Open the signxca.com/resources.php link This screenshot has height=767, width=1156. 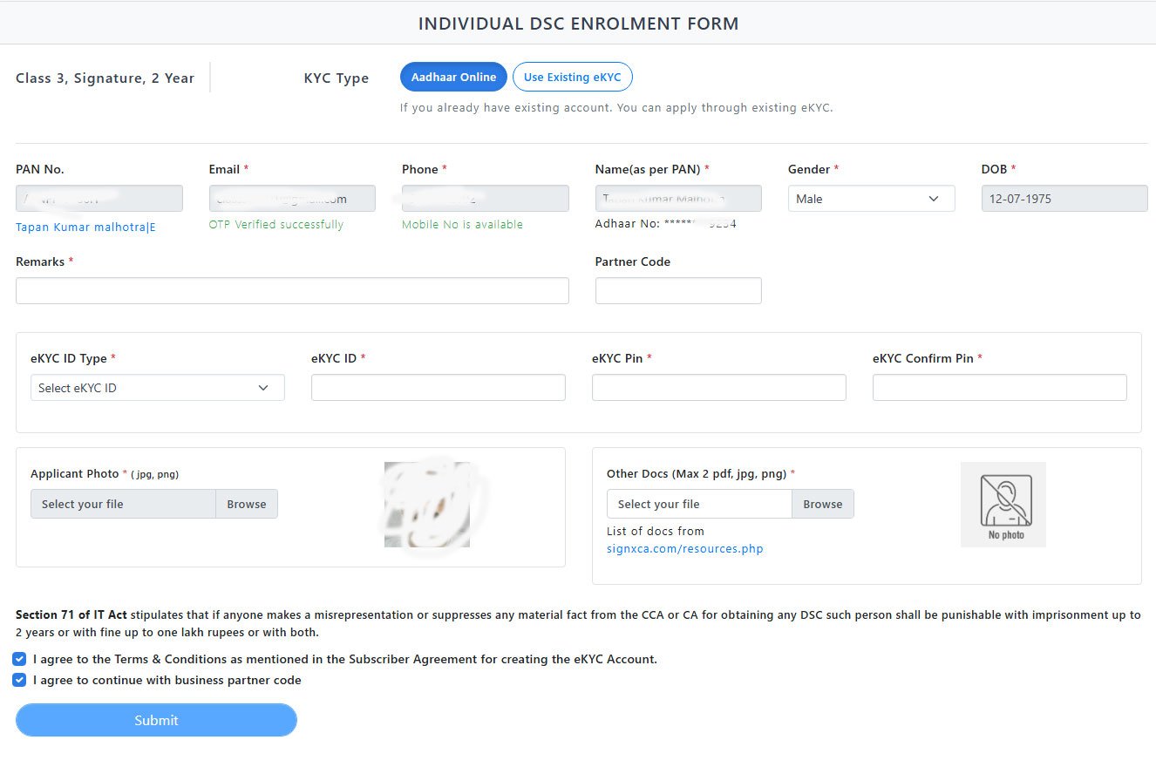pos(684,548)
